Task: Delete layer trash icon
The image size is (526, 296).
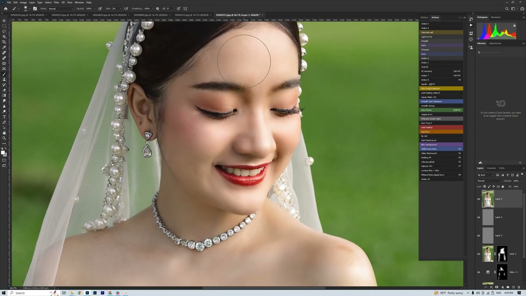Action: [519, 287]
